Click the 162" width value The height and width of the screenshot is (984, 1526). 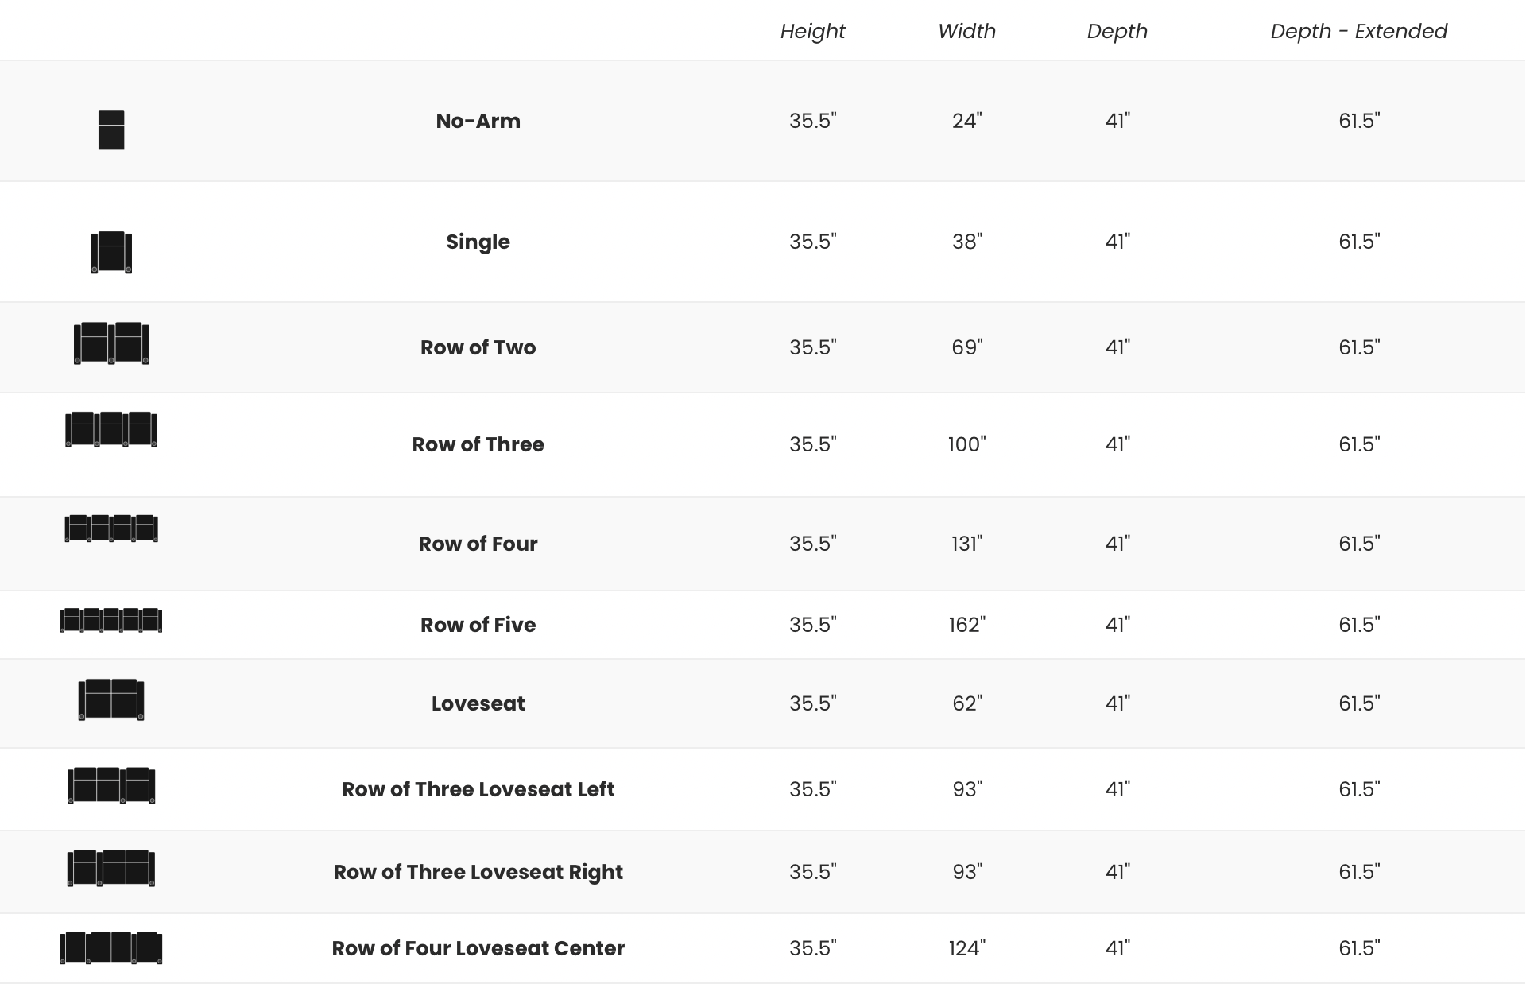click(x=966, y=625)
